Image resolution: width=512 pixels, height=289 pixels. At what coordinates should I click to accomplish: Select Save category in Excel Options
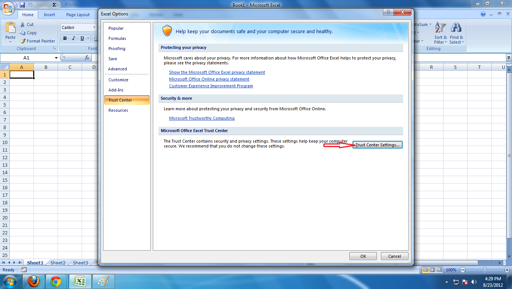(126, 59)
